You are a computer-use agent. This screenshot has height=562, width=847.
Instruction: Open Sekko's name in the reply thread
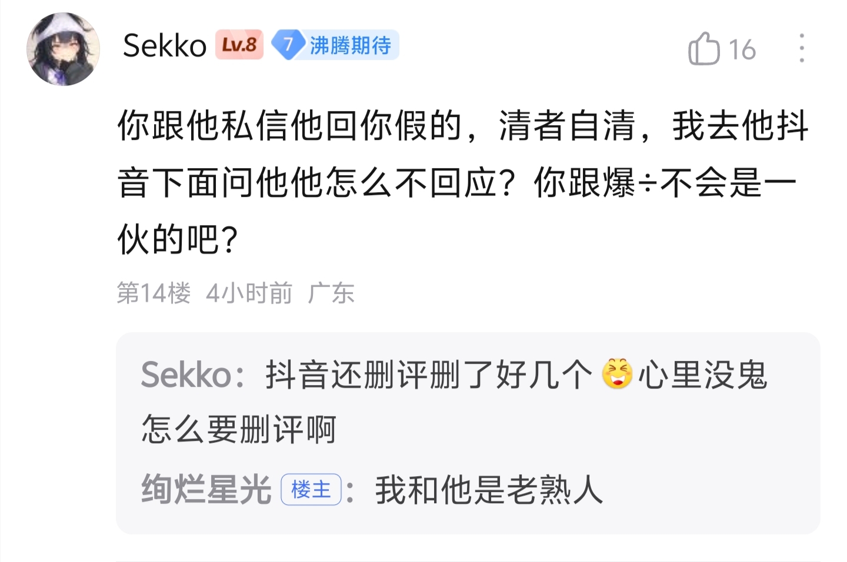[186, 374]
